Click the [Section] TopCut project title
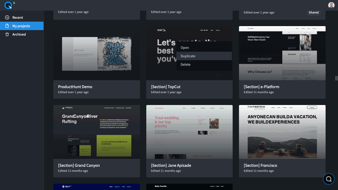The height and width of the screenshot is (190, 338). click(166, 87)
